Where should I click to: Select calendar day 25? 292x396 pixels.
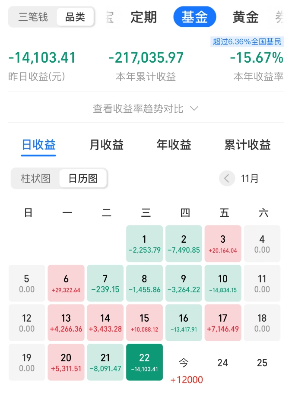coord(262,363)
